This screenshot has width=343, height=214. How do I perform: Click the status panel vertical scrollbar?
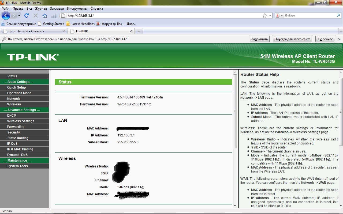(235, 111)
